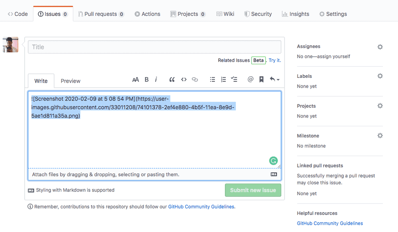Open the Labels settings gear
Screen dimensions: 398x232
[x=380, y=76]
